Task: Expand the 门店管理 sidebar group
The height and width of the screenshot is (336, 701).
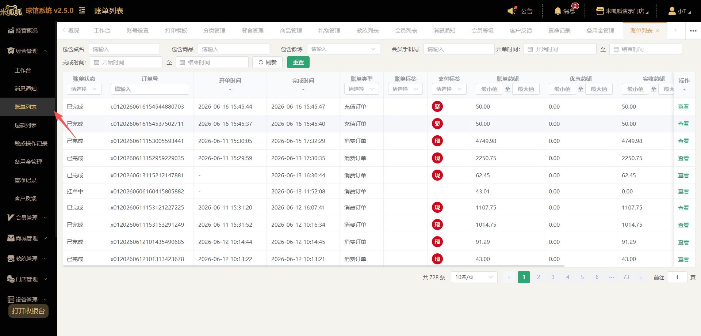Action: click(27, 279)
